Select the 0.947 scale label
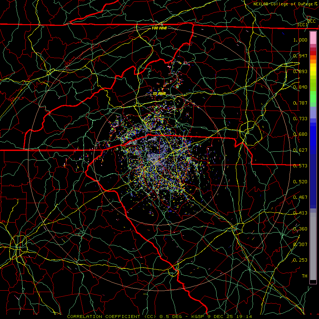Image resolution: width=319 pixels, height=319 pixels. (x=300, y=56)
